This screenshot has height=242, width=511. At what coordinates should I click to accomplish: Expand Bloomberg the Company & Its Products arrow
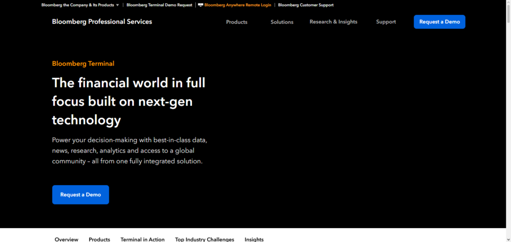click(117, 5)
